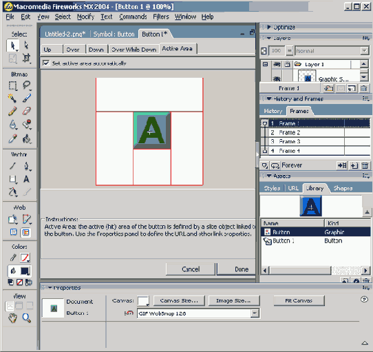Collapse Layer 1 tree expander

[x=266, y=64]
